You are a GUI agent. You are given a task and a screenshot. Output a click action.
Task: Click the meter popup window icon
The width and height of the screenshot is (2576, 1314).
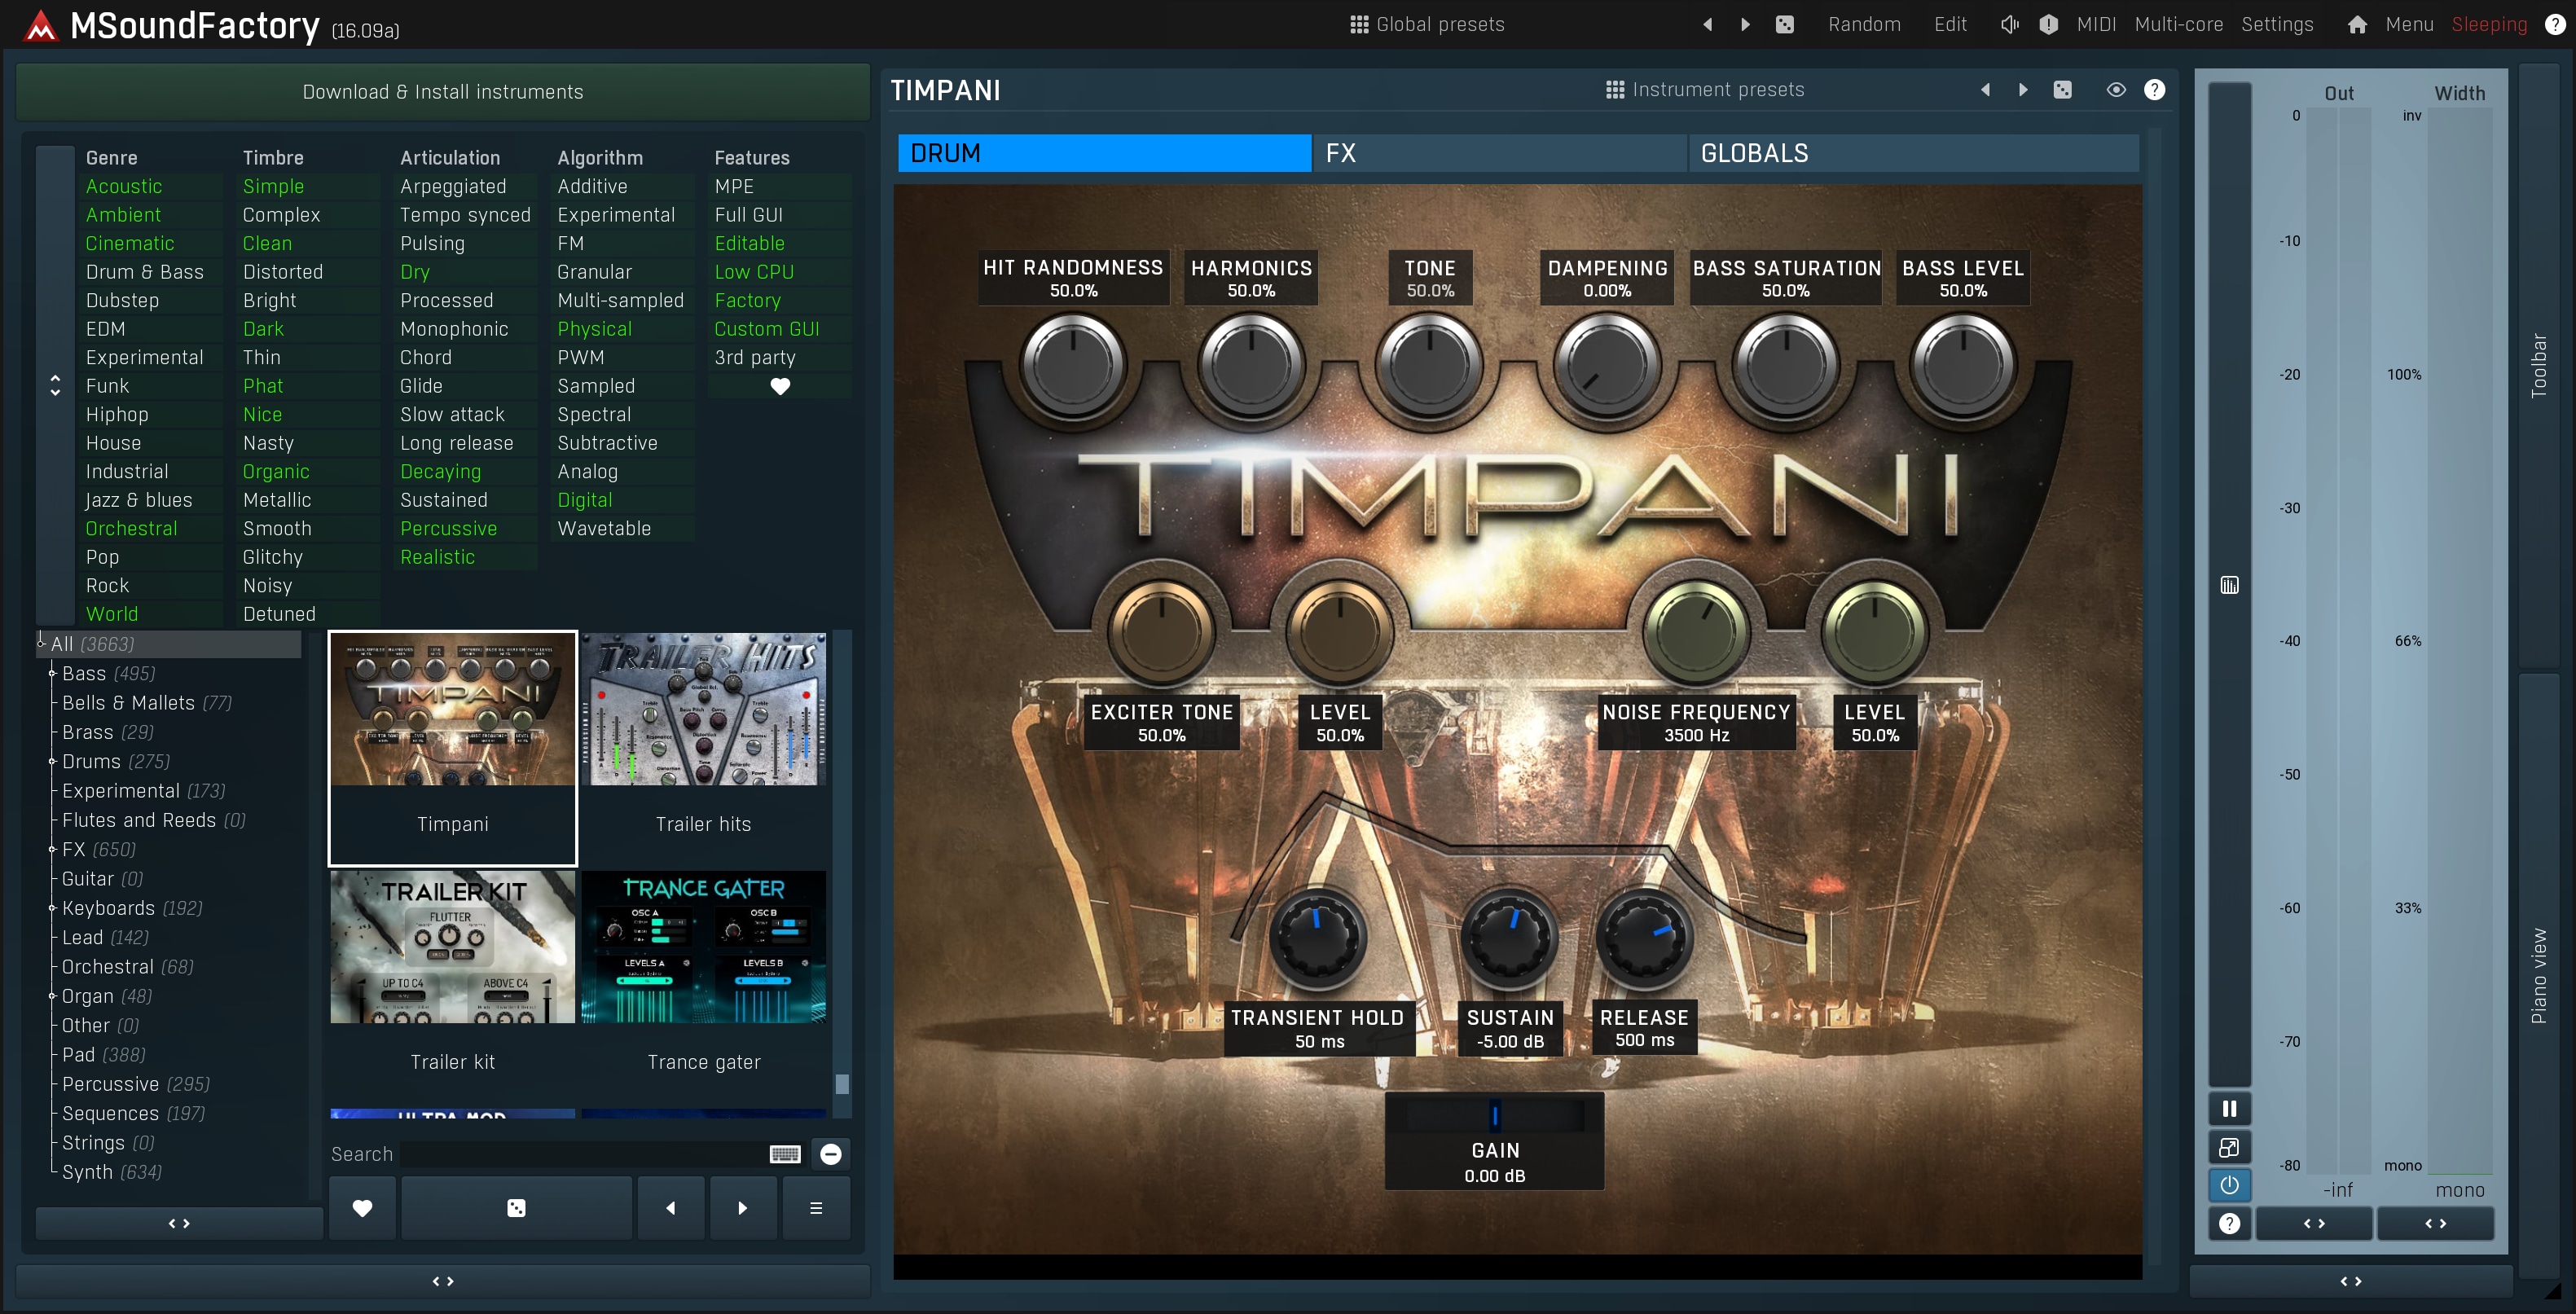2229,1147
